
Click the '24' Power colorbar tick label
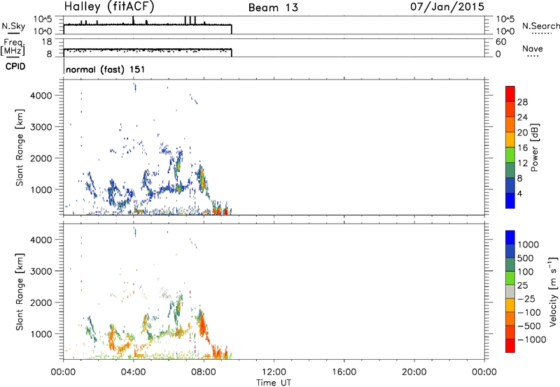[x=522, y=117]
